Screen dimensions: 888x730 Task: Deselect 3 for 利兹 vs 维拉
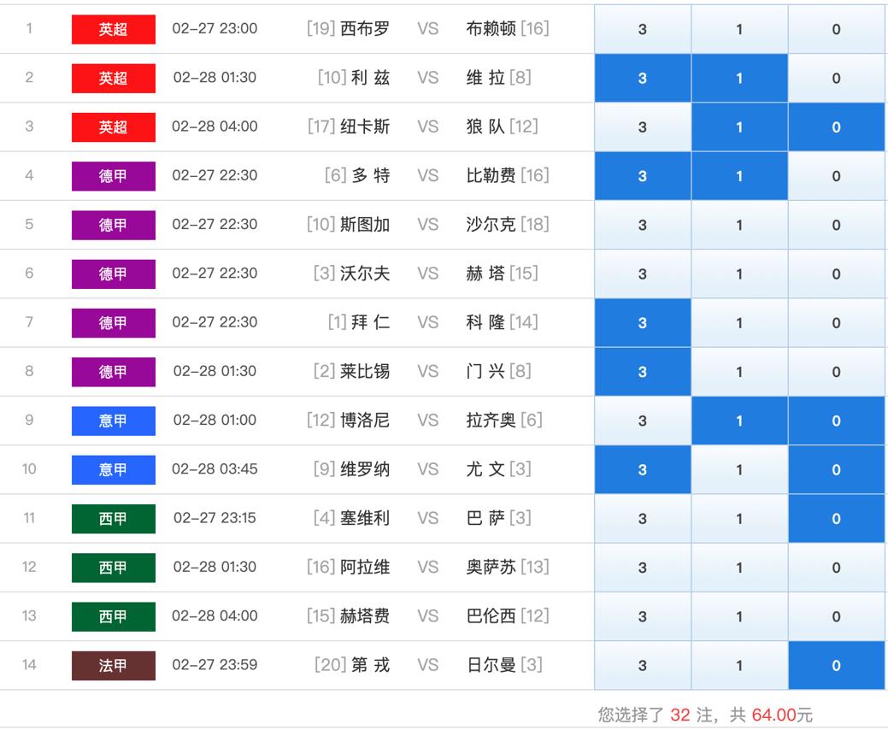coord(643,78)
